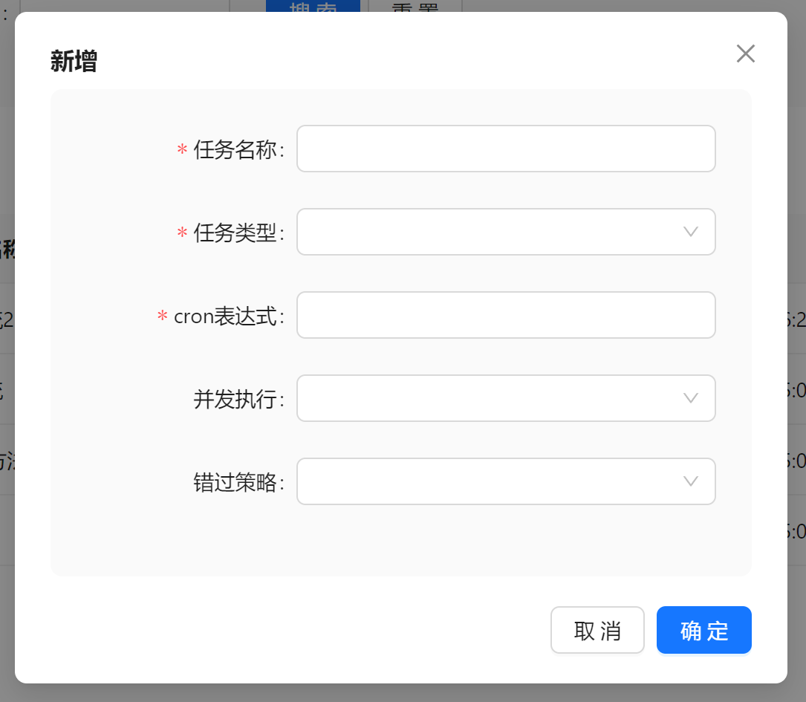This screenshot has height=702, width=806.
Task: Click the required asterisk next to cron表达式
Action: coord(162,317)
